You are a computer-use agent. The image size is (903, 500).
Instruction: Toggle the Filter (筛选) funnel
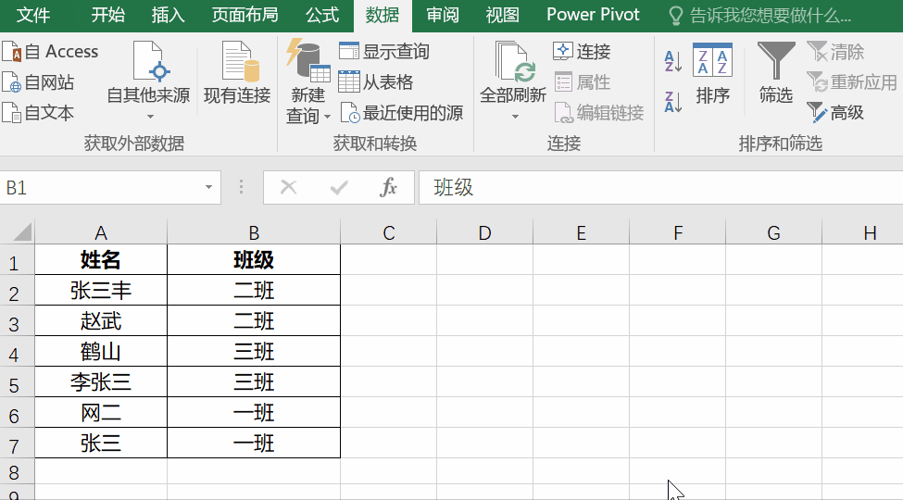pyautogui.click(x=776, y=72)
